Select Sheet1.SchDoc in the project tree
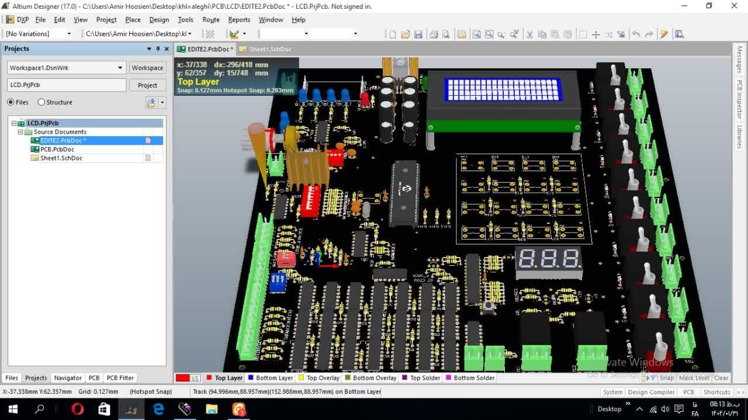 pyautogui.click(x=61, y=158)
